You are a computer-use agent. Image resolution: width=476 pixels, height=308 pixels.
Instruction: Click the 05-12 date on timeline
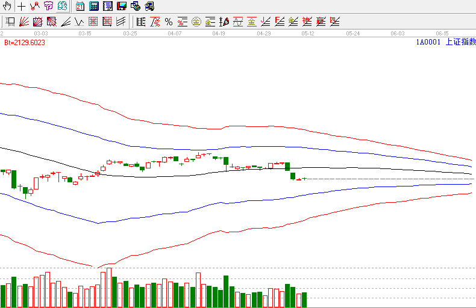point(308,34)
